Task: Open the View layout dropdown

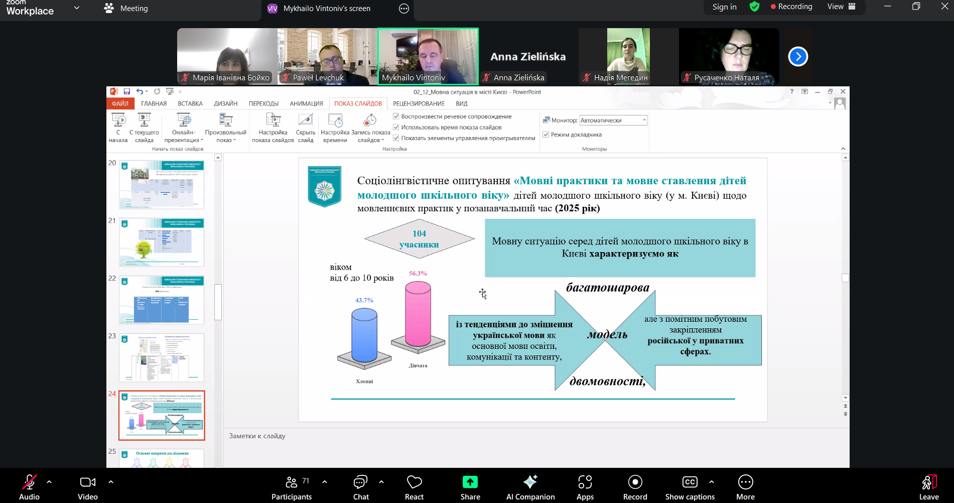Action: click(841, 7)
